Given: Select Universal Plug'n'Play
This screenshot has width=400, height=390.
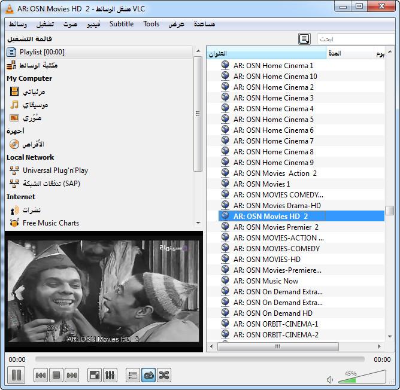Looking at the screenshot, I should pyautogui.click(x=49, y=170).
